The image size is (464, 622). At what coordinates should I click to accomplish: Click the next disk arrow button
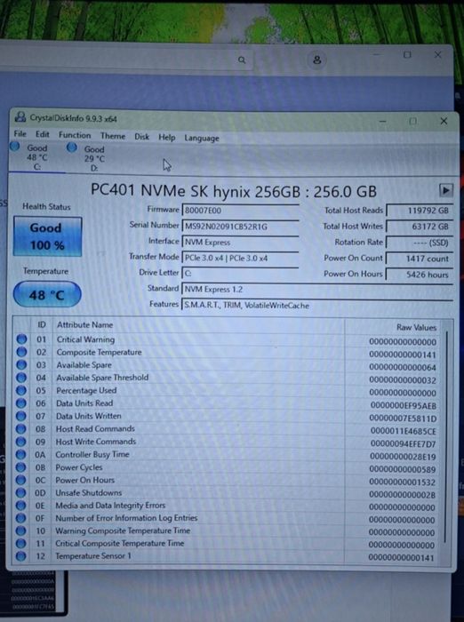(445, 190)
